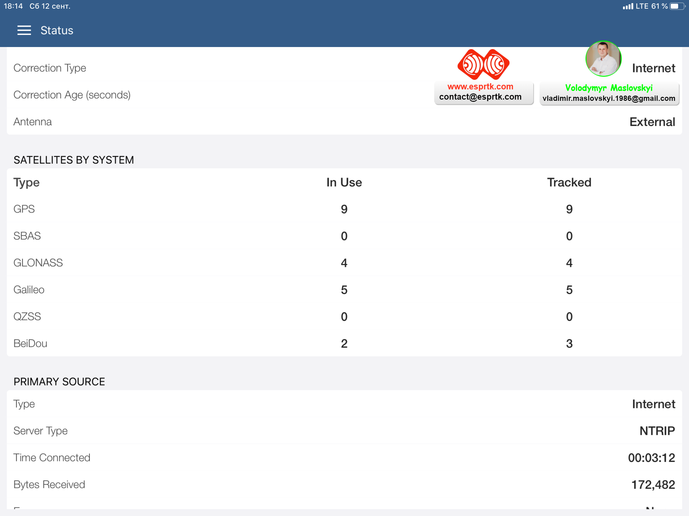Tap the circular profile photo
This screenshot has height=516, width=689.
pos(603,59)
